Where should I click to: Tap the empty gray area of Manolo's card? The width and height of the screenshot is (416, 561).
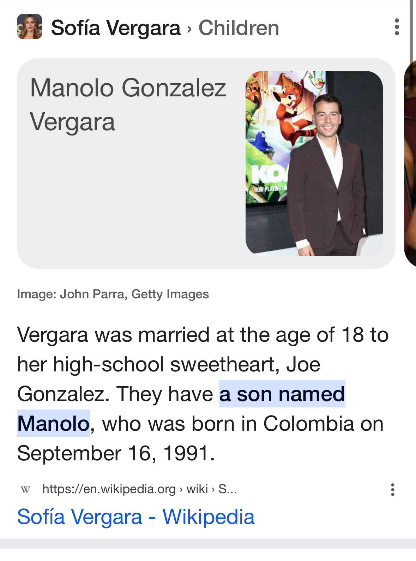click(x=131, y=201)
